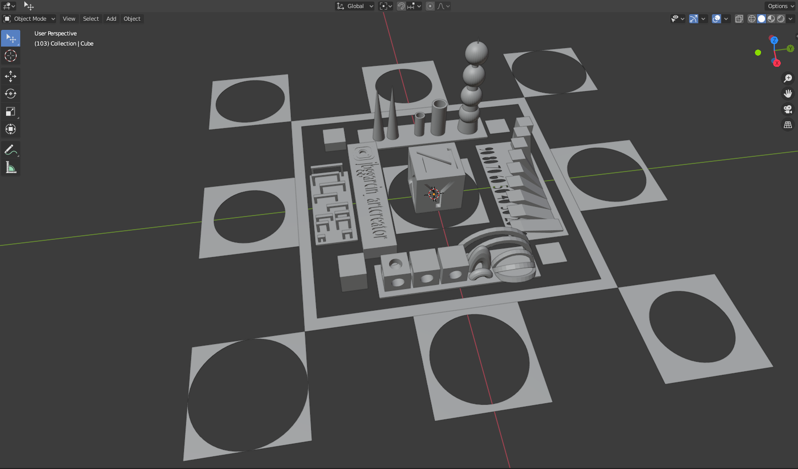Open the editor type selector
Viewport: 798px width, 469px height.
coord(9,6)
